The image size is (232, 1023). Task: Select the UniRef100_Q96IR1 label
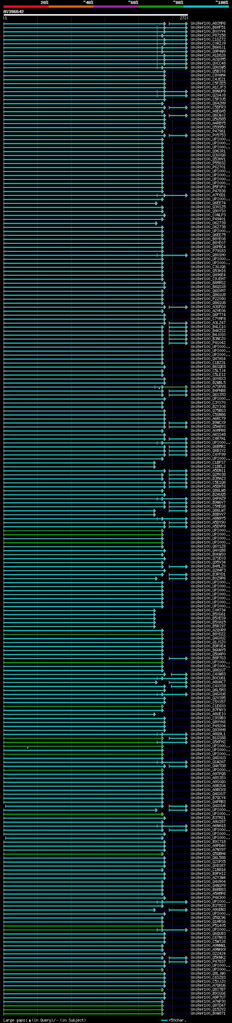click(x=208, y=151)
